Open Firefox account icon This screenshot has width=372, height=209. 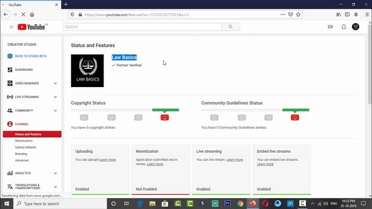pos(356,15)
